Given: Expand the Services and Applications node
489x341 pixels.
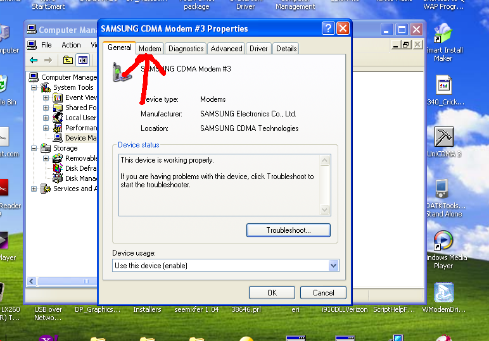Looking at the screenshot, I should (x=34, y=189).
